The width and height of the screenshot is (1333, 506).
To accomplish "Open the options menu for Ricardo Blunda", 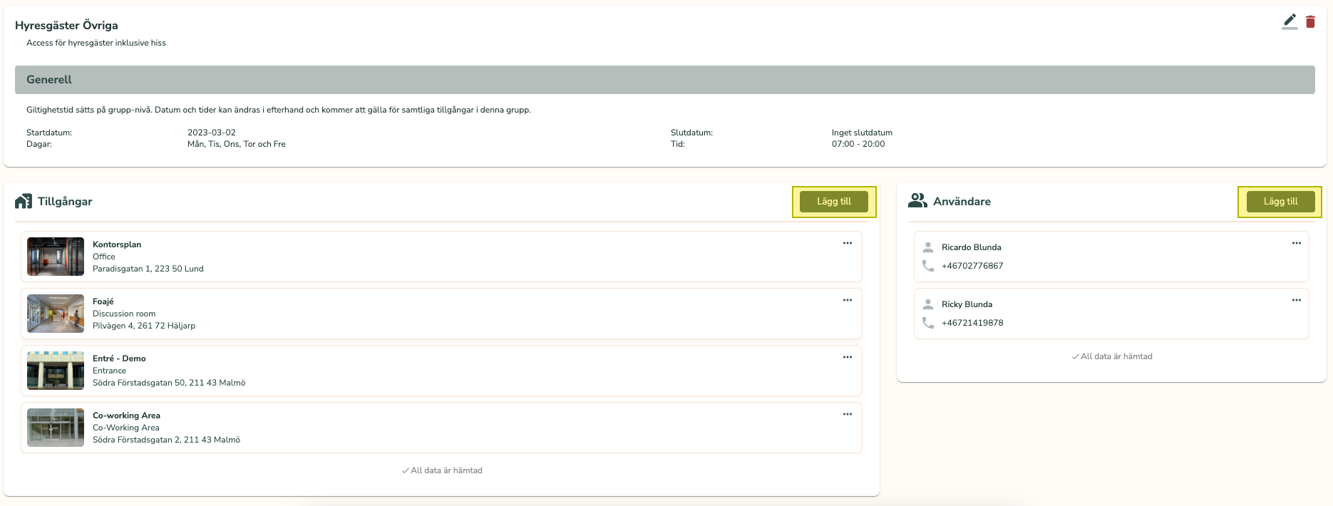I will pos(1296,243).
